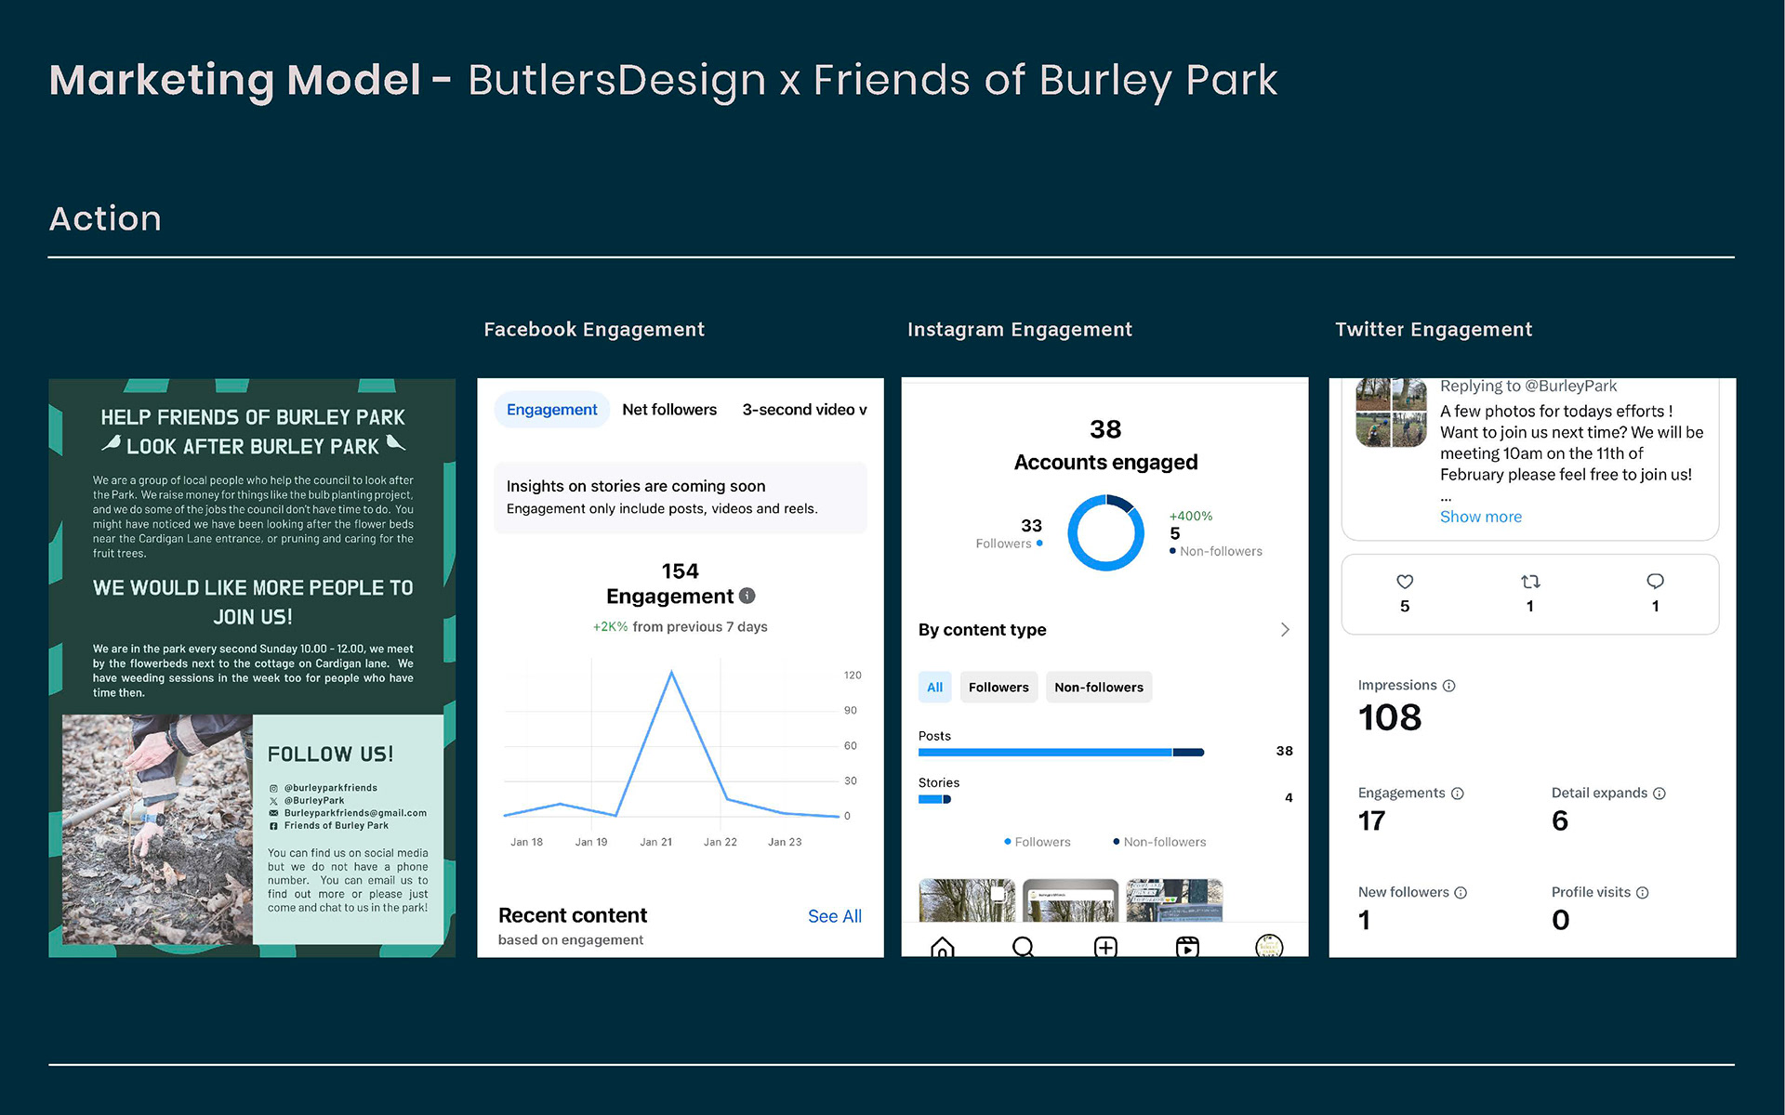Select the Followers content filter

pos(998,688)
